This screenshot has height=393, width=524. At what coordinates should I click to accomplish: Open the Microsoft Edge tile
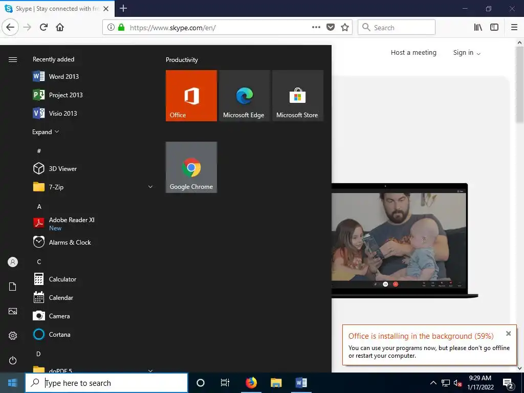(244, 96)
